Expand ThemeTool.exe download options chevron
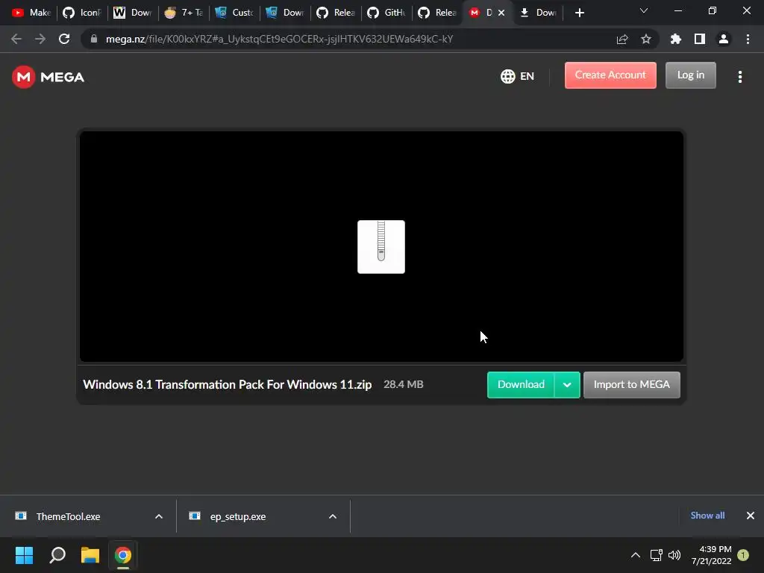 [159, 516]
